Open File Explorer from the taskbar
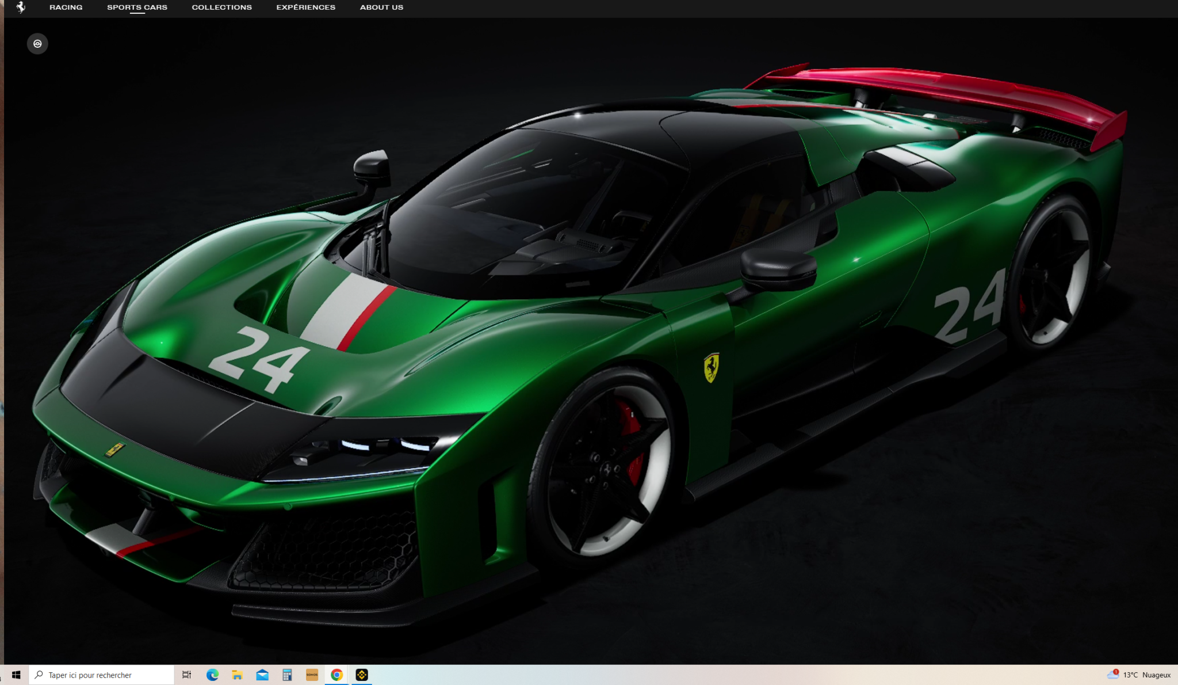The height and width of the screenshot is (685, 1178). 237,675
